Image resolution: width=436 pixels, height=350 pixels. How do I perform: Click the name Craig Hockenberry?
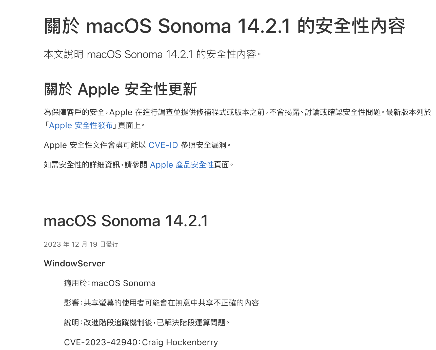point(180,342)
